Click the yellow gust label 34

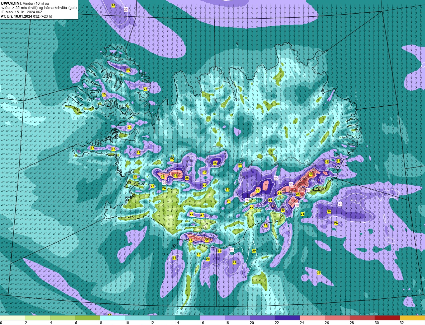pos(270,200)
